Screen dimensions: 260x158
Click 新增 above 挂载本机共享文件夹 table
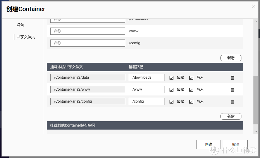point(231,58)
